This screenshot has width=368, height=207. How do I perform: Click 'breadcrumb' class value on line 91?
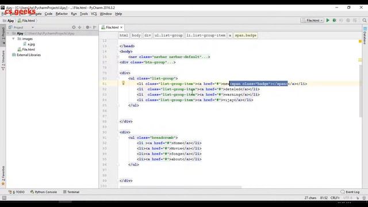[x=163, y=137]
